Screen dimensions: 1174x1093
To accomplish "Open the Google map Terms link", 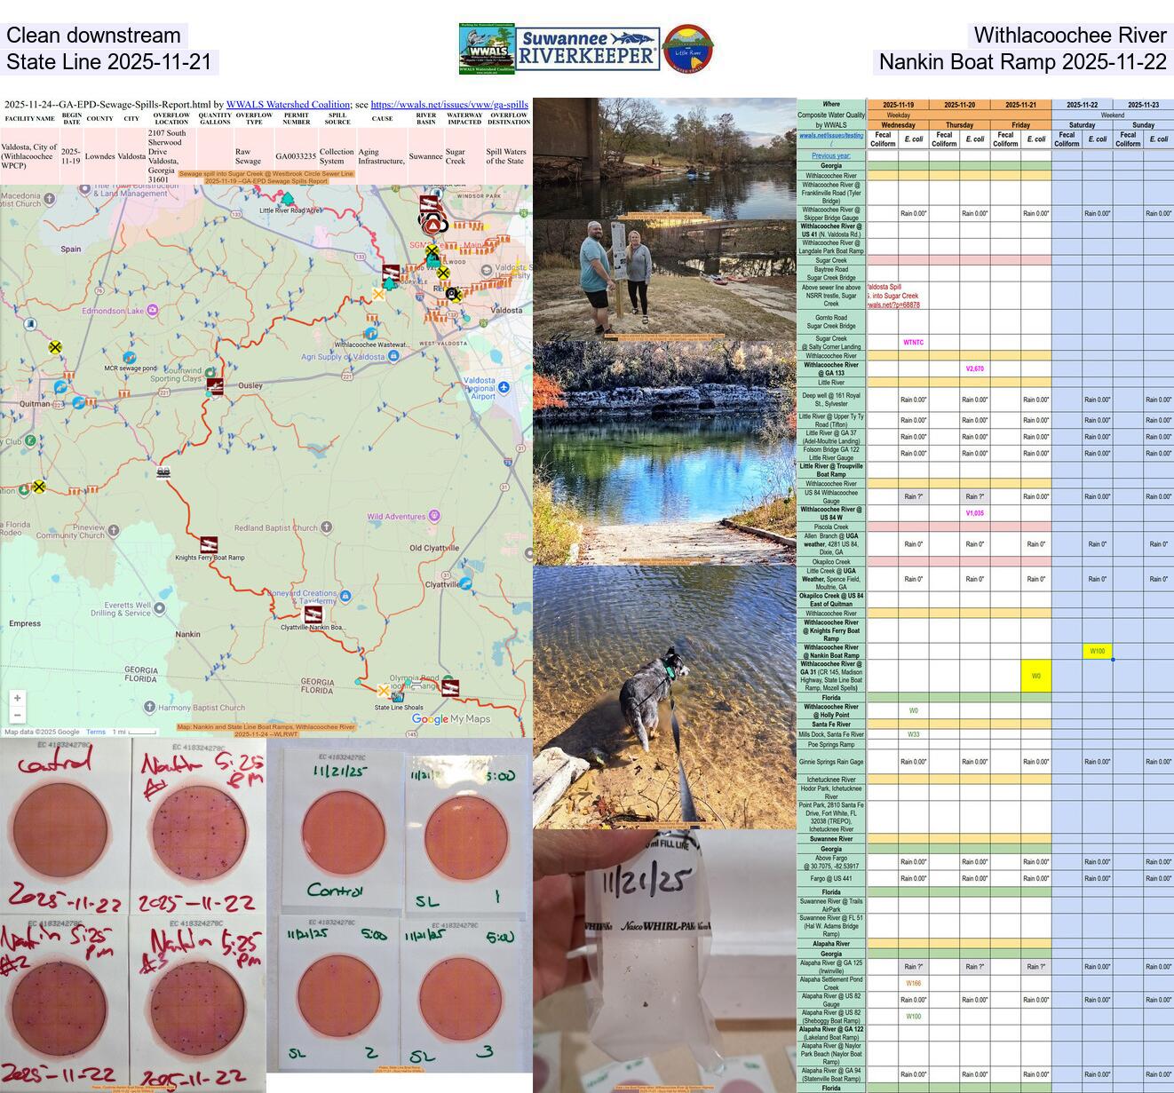I will (x=98, y=732).
